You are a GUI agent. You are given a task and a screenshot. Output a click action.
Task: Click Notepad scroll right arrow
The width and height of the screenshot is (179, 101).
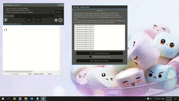[x=58, y=72]
